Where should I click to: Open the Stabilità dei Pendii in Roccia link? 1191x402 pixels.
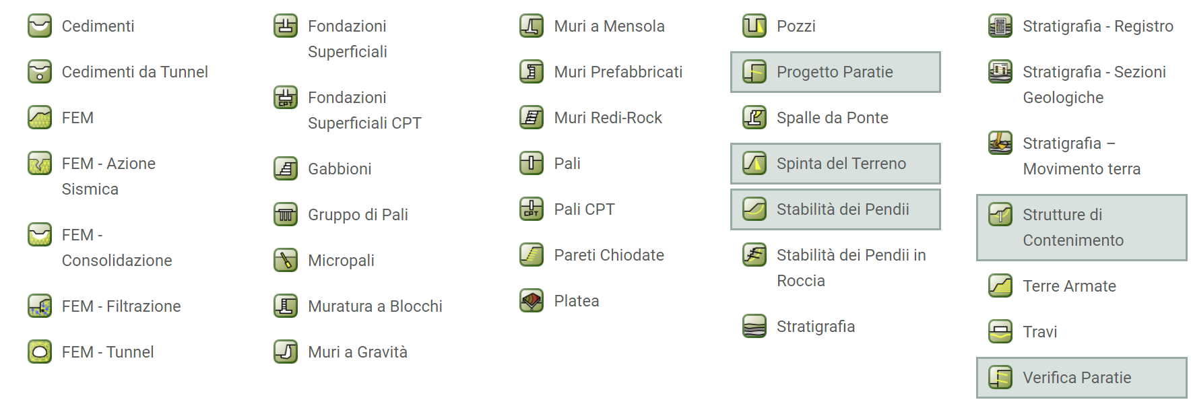tap(851, 268)
